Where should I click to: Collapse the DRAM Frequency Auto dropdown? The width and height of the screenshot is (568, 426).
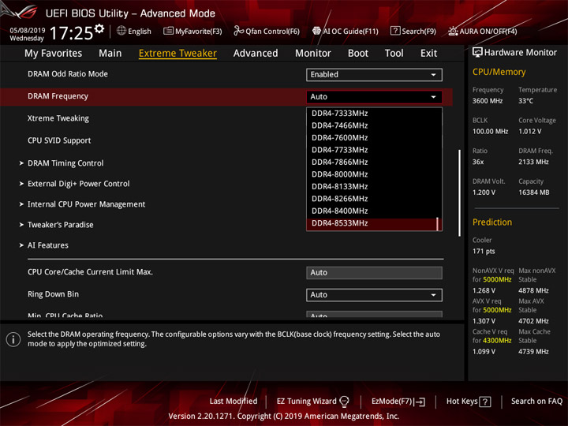coord(374,97)
